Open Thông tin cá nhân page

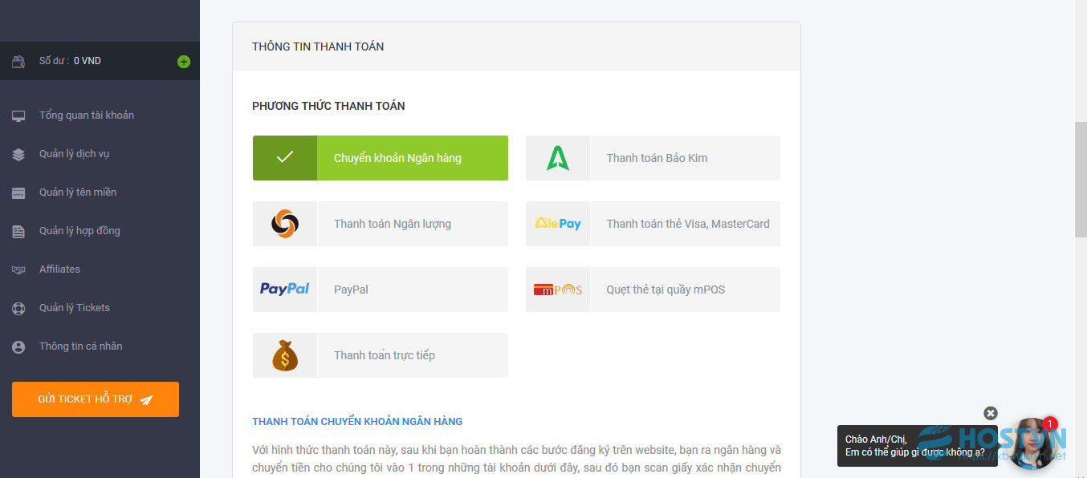point(81,346)
